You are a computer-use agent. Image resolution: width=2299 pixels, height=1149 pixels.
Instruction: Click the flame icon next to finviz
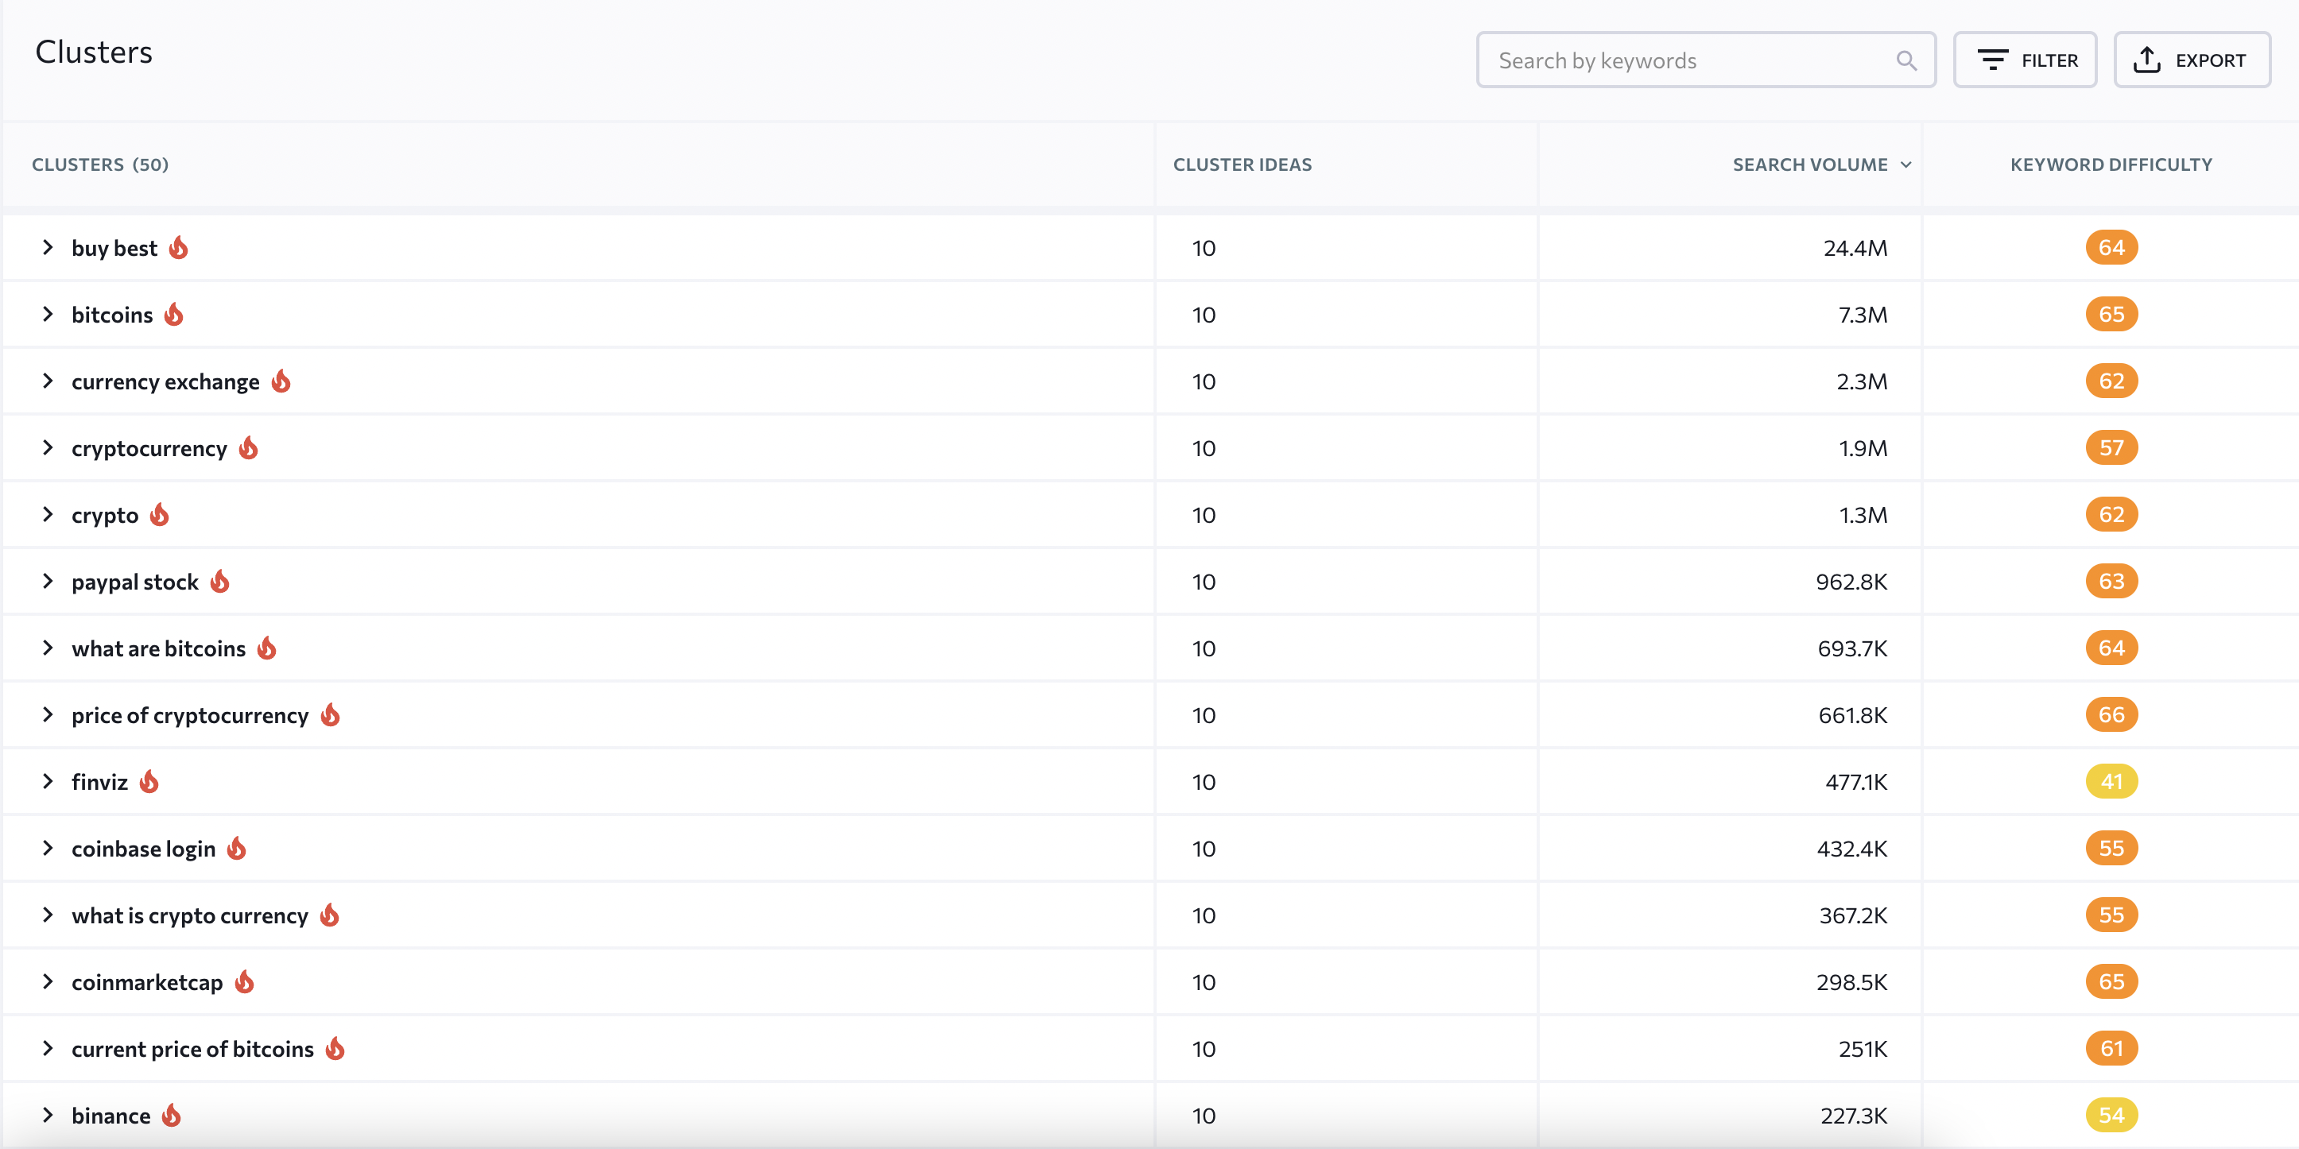click(149, 781)
